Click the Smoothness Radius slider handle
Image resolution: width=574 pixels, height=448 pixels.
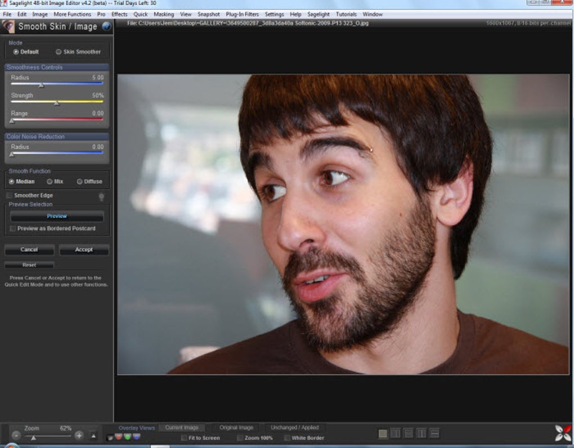click(x=42, y=85)
